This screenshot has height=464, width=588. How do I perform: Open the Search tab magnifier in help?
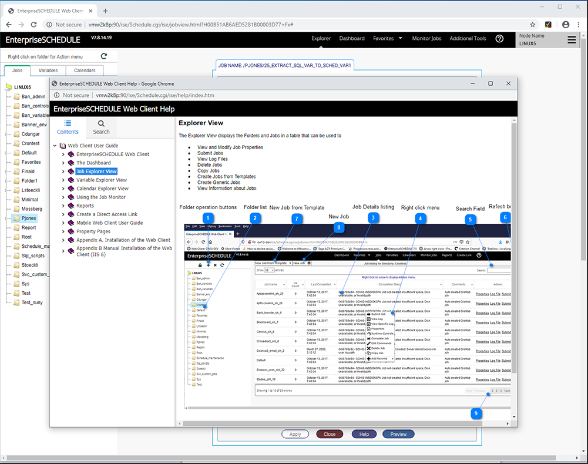click(101, 124)
